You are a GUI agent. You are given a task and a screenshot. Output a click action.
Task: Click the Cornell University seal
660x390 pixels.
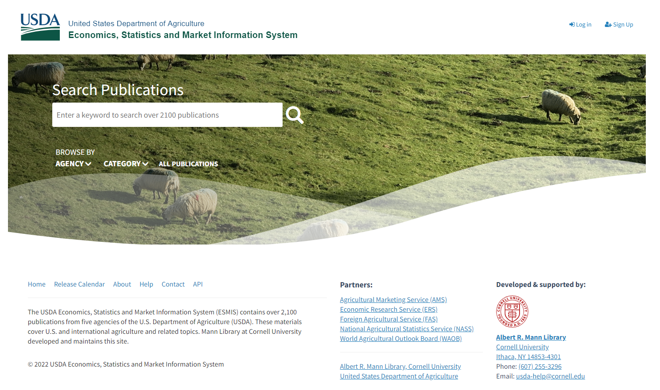512,311
